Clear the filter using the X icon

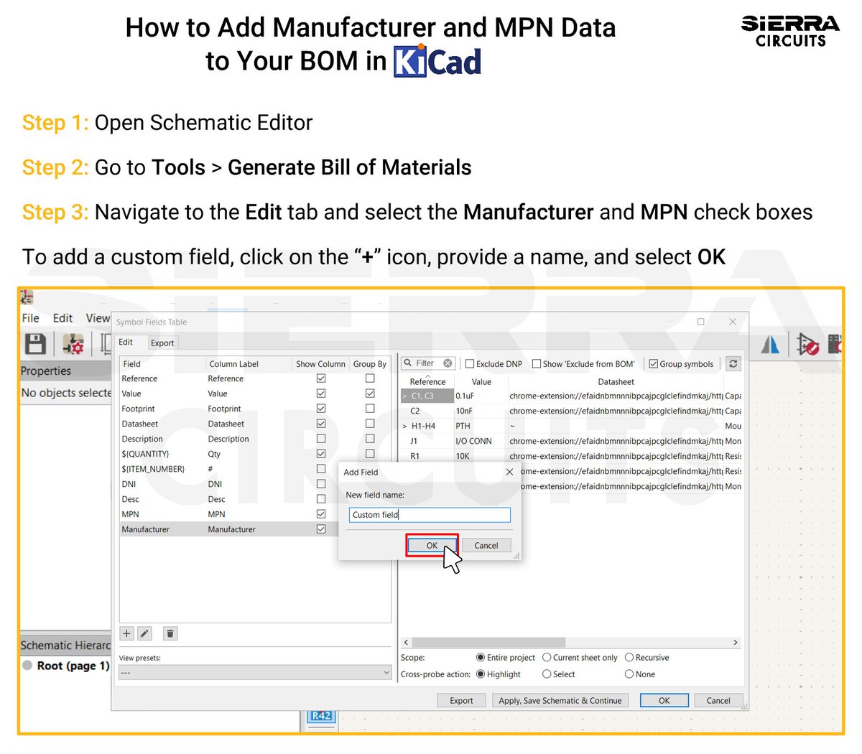click(448, 363)
